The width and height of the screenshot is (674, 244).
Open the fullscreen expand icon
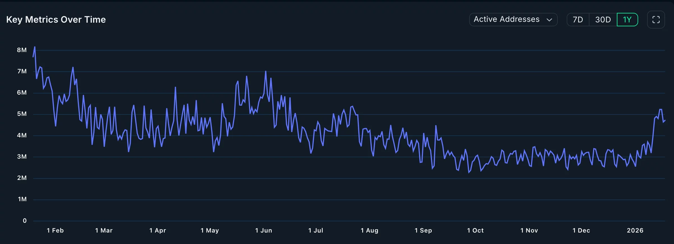click(x=656, y=20)
